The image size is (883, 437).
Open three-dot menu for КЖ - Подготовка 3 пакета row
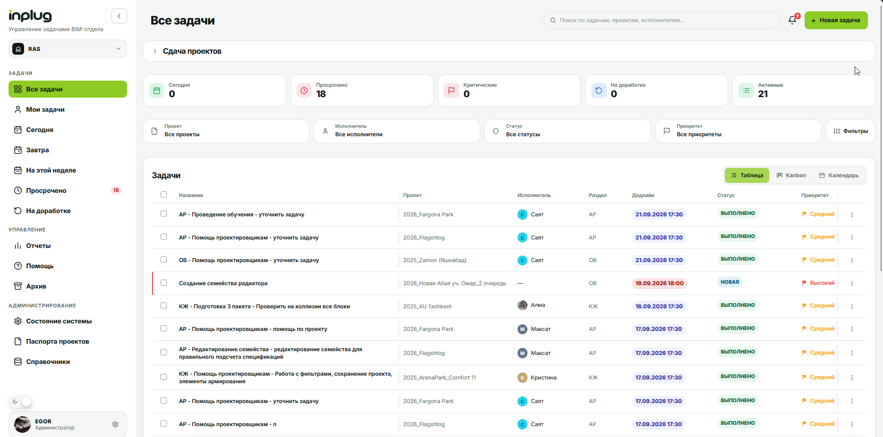click(x=852, y=306)
